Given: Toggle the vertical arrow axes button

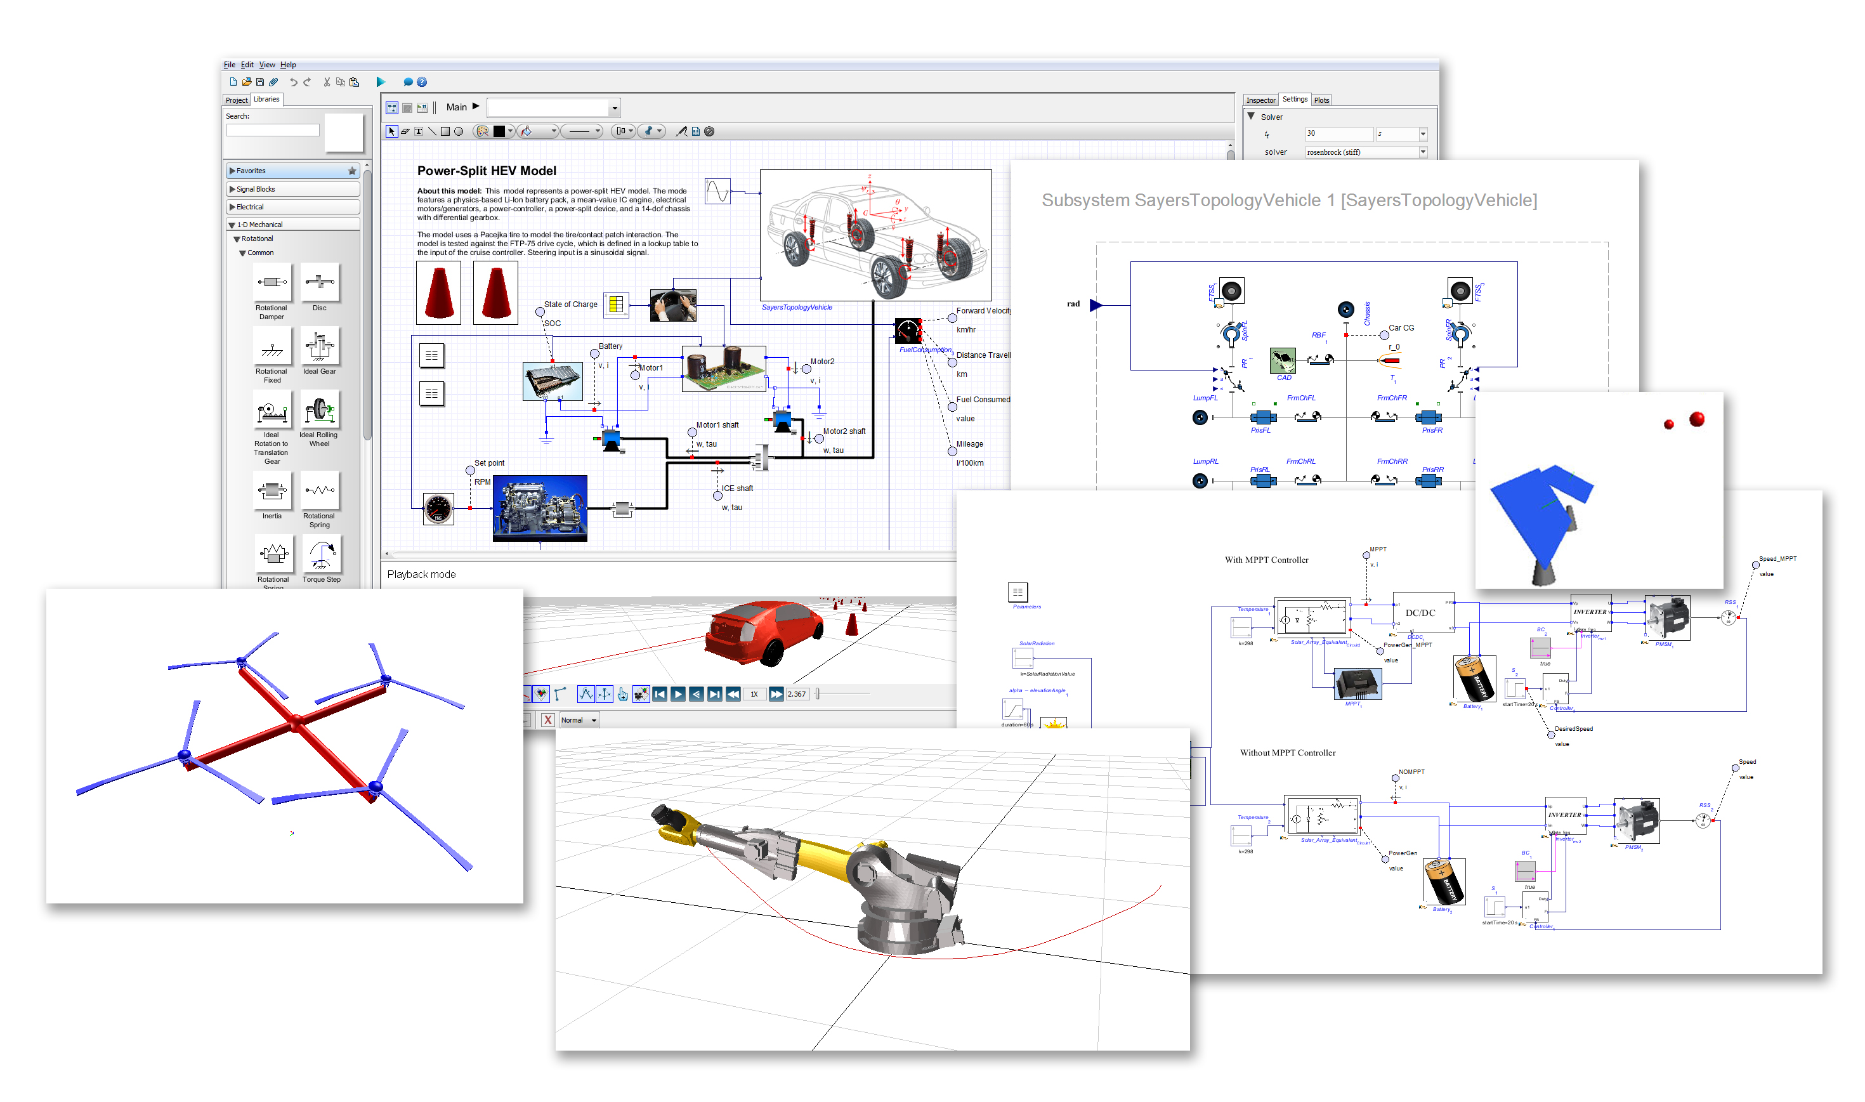Looking at the screenshot, I should (605, 694).
